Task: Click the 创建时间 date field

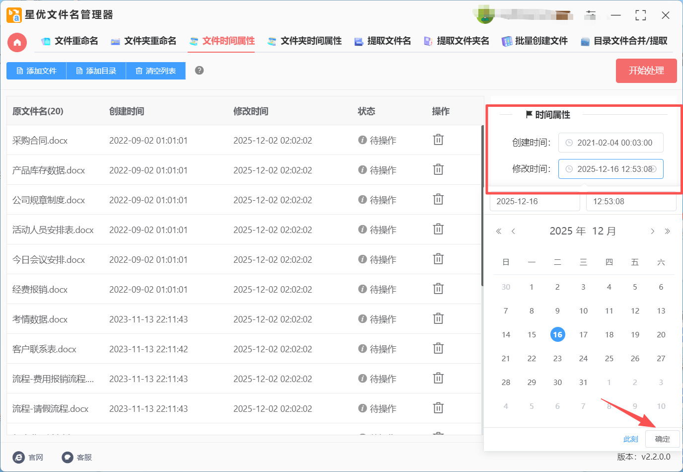Action: [610, 143]
